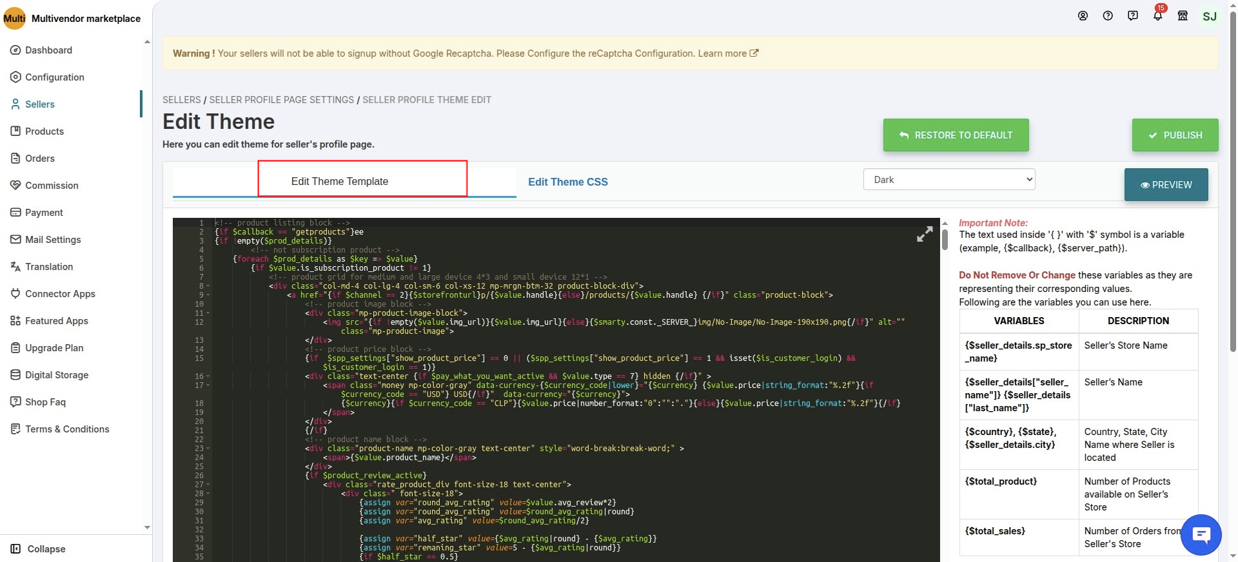This screenshot has height=562, width=1238.
Task: Open the user account circle icon
Action: [1083, 16]
